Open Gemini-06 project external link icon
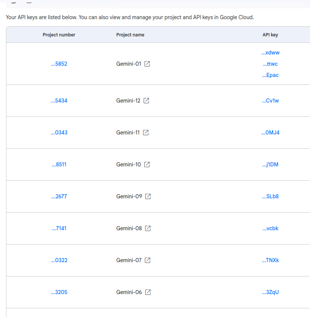 click(148, 292)
